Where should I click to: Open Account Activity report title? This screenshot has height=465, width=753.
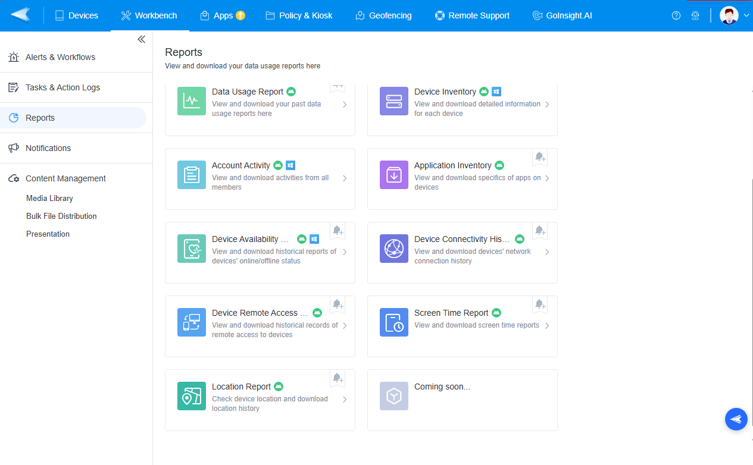coord(241,165)
